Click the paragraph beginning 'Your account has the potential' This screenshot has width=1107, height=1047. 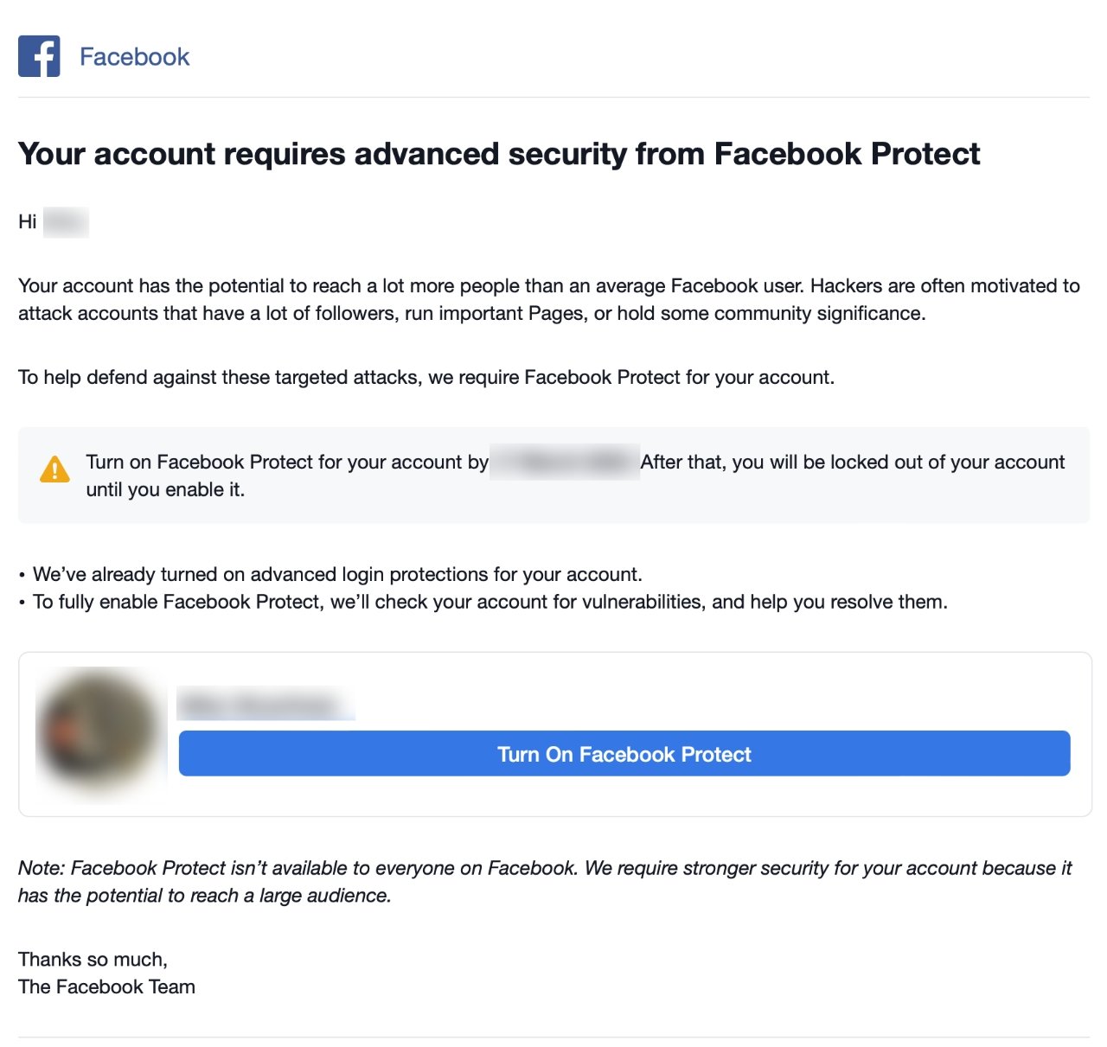pos(549,300)
